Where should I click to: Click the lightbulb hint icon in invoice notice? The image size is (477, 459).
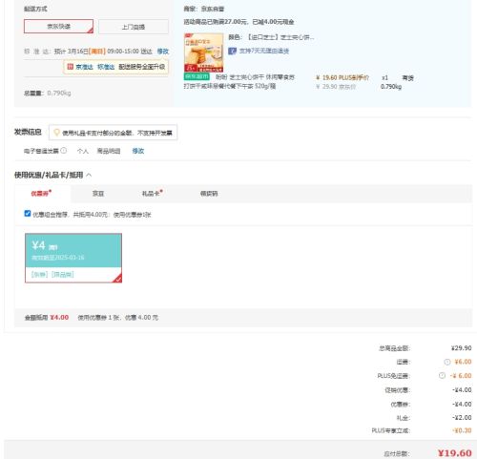coord(56,133)
